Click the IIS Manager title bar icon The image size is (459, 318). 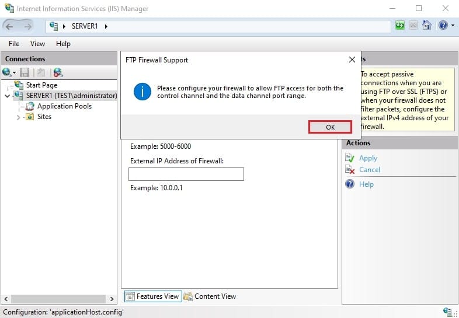coord(9,8)
